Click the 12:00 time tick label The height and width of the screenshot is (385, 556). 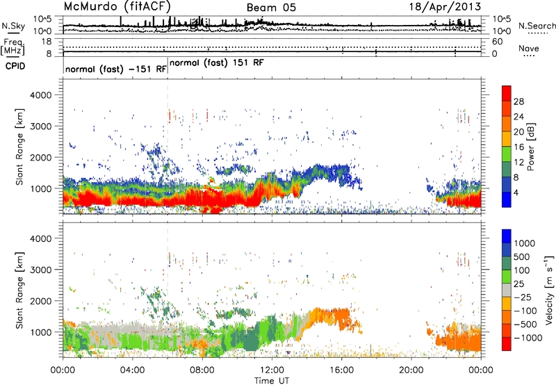[x=272, y=370]
